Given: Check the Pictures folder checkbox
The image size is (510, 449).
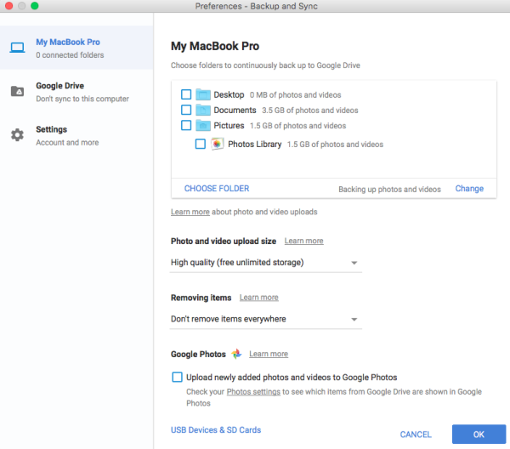Looking at the screenshot, I should click(186, 125).
